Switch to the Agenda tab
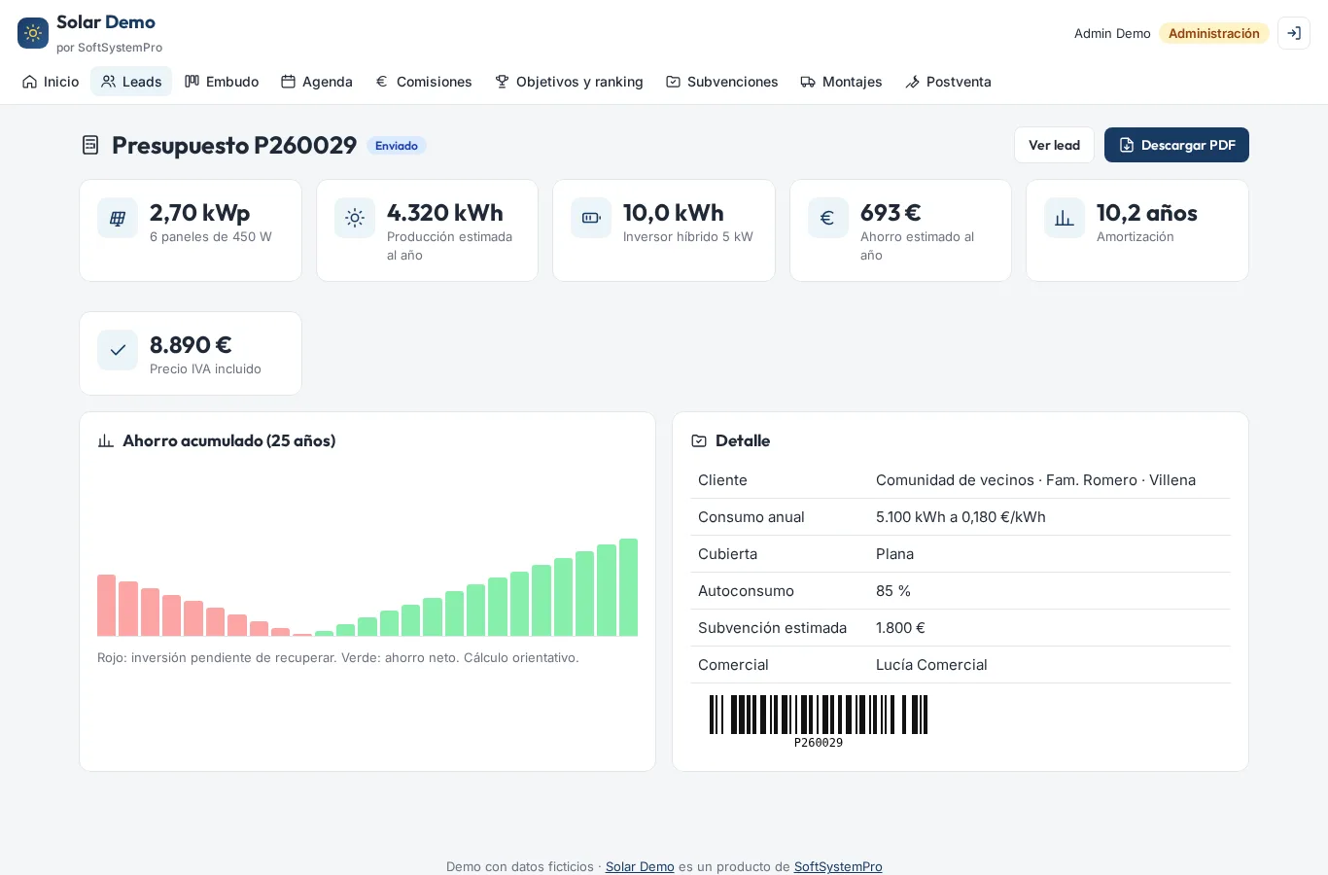1328x875 pixels. (317, 82)
